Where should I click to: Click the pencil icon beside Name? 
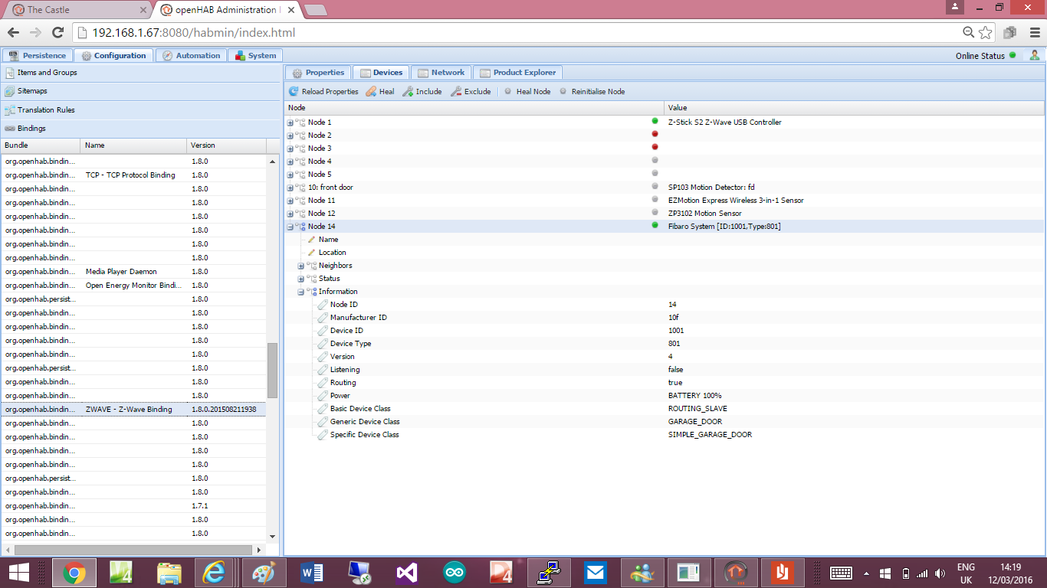tap(312, 240)
